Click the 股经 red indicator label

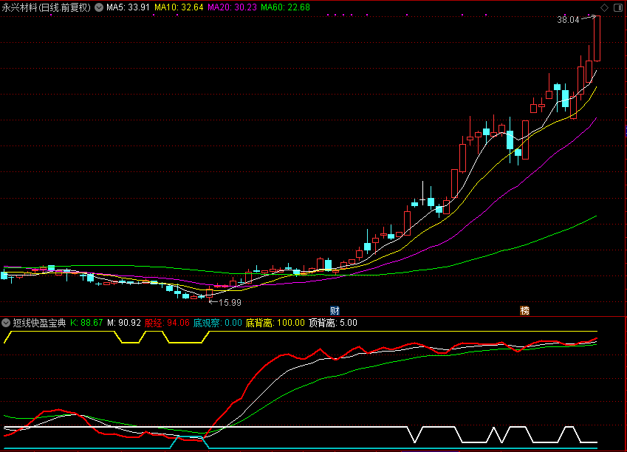[x=167, y=323]
